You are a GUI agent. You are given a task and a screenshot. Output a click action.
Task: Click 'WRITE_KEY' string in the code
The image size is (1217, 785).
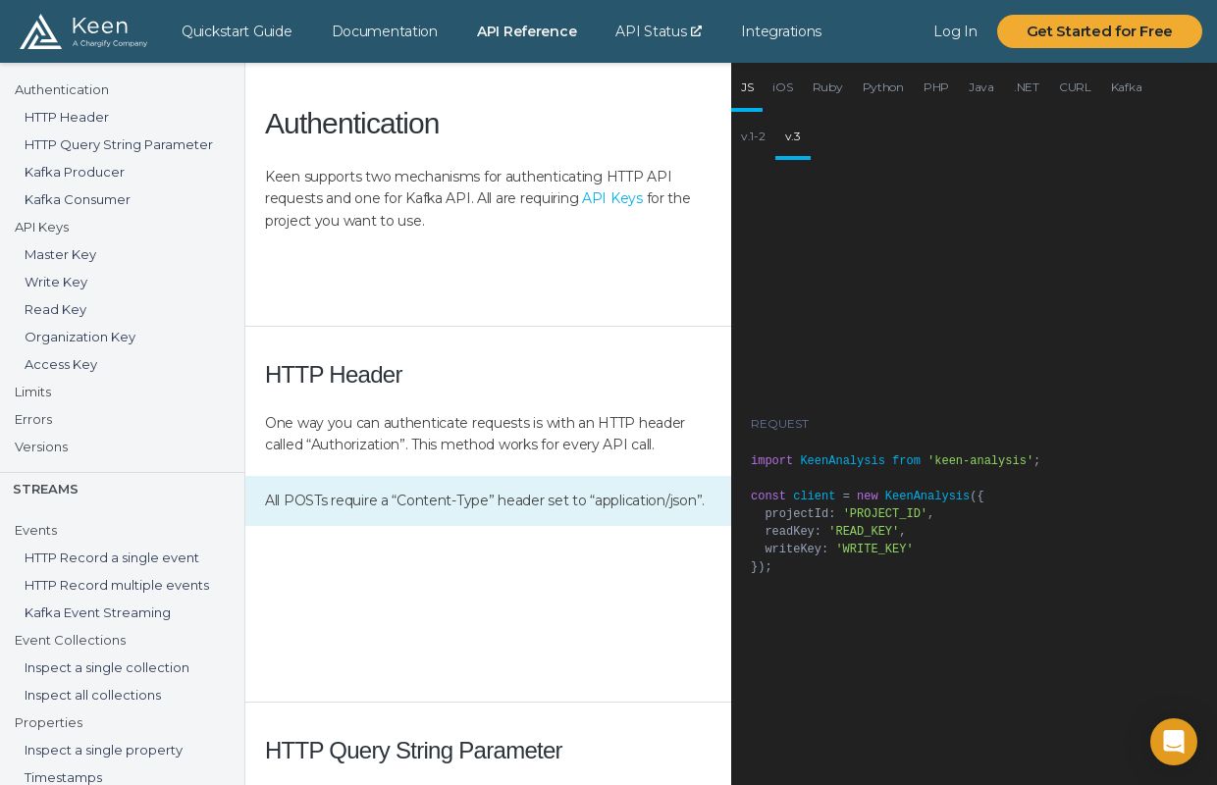click(874, 549)
